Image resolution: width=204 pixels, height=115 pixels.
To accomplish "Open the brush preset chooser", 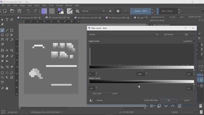I will [77, 11].
